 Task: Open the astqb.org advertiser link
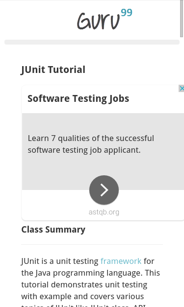point(104,212)
